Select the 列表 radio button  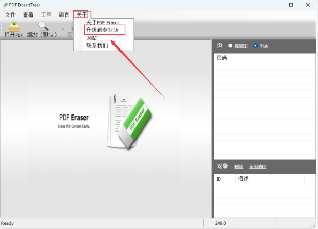coord(255,46)
